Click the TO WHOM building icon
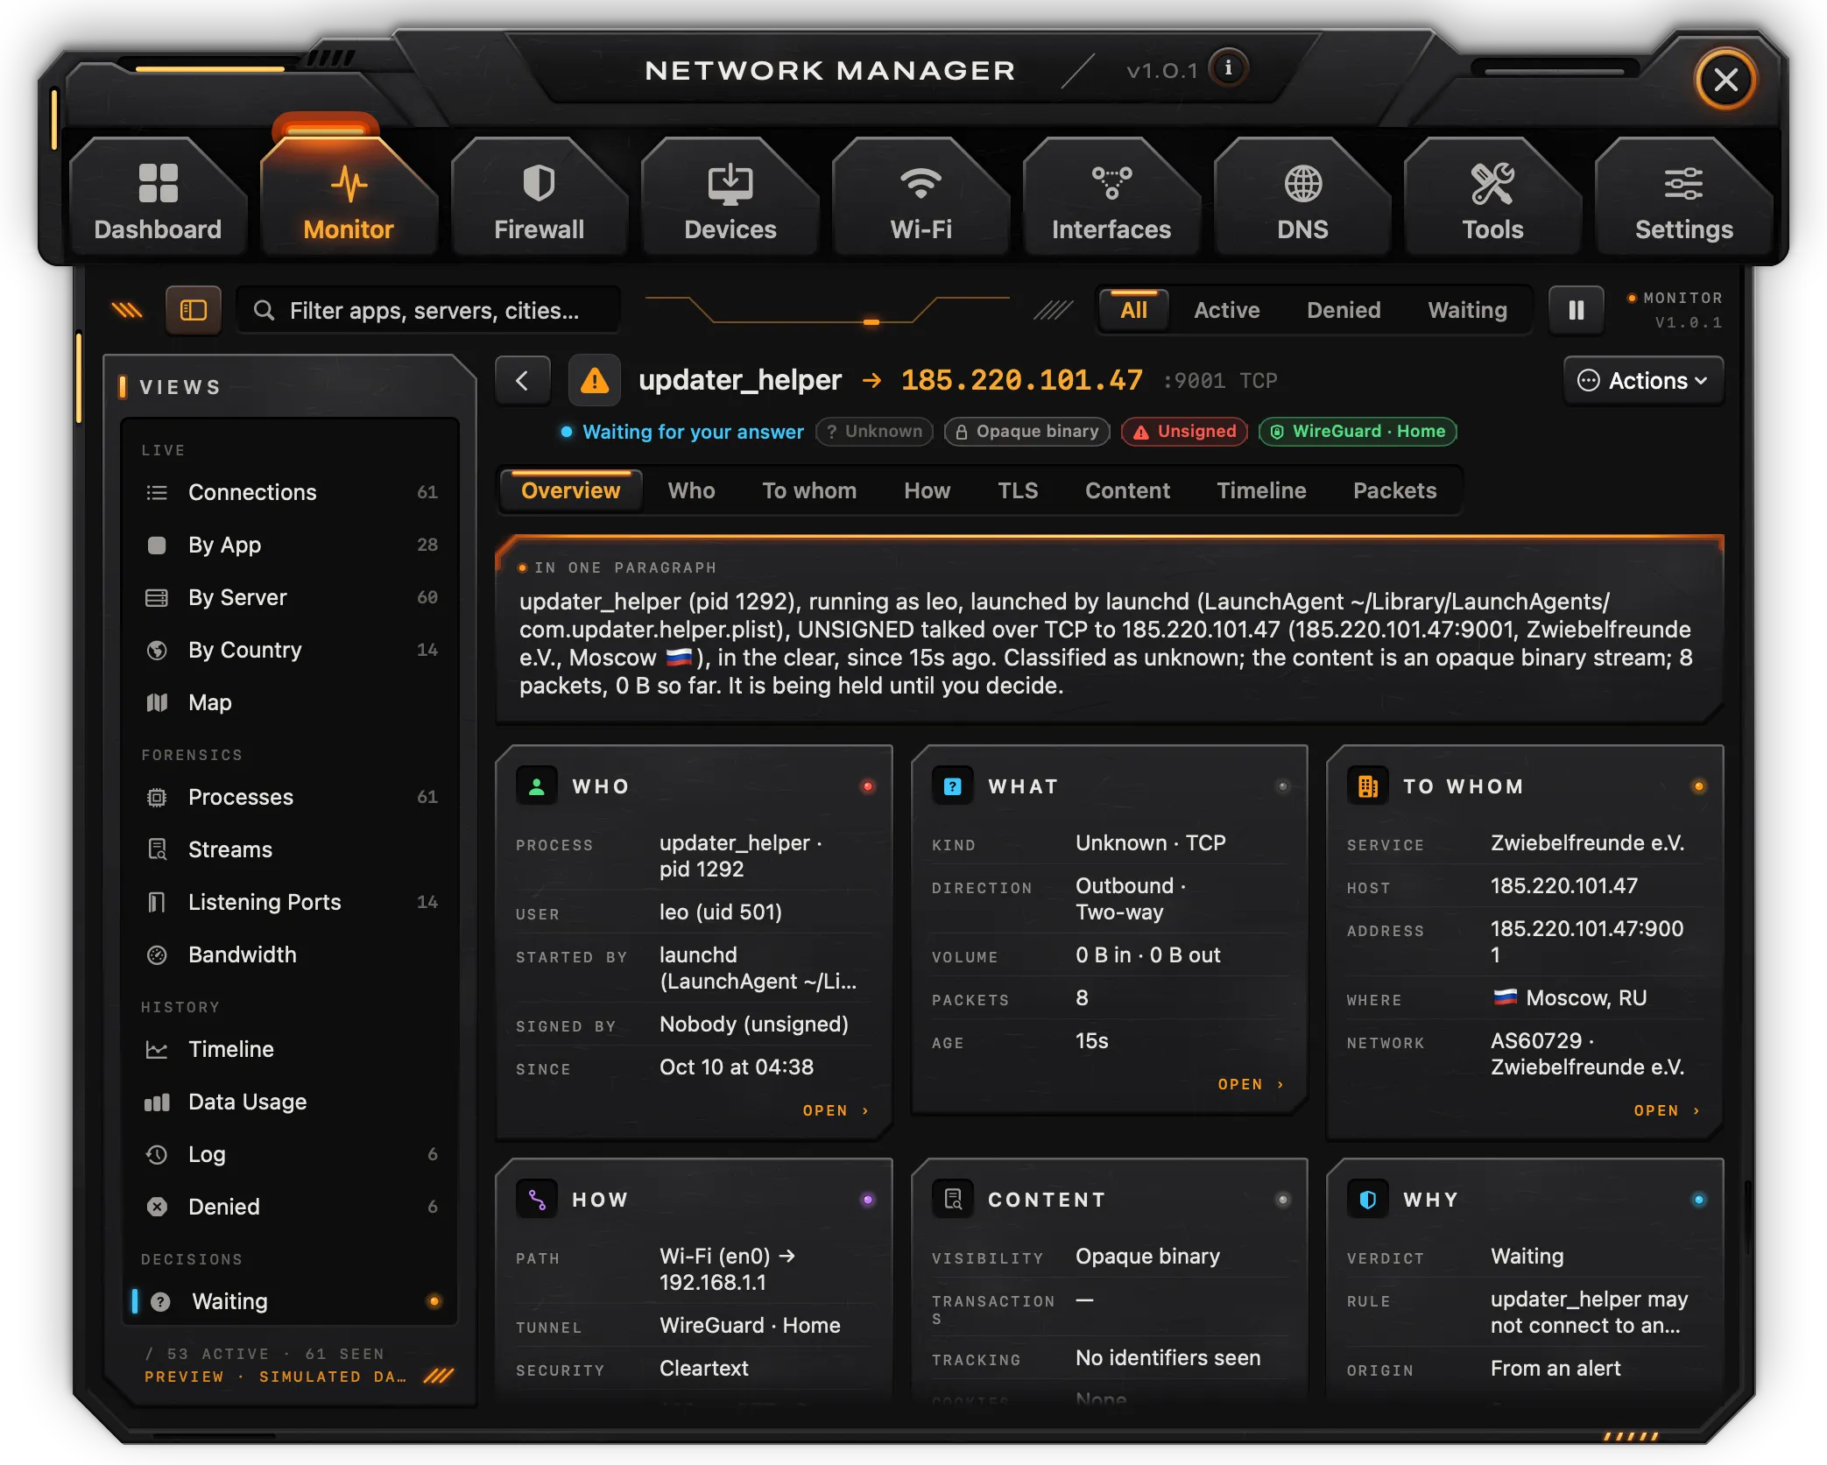The image size is (1827, 1465). point(1368,785)
